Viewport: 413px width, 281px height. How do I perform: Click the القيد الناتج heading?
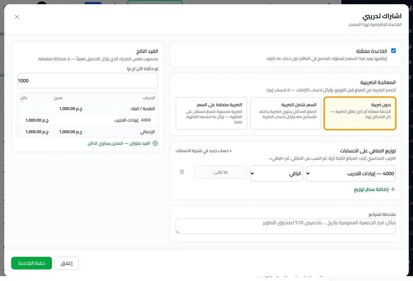click(147, 51)
